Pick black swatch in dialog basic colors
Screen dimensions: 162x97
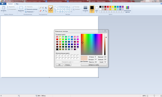click(57, 49)
